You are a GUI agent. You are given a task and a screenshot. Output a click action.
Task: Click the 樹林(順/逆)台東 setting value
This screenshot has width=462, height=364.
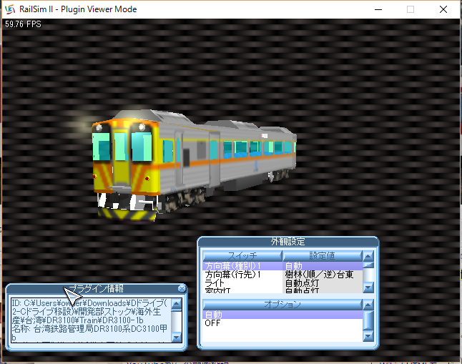pyautogui.click(x=319, y=275)
